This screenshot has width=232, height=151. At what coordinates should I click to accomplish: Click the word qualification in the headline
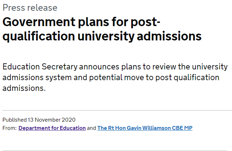39,36
